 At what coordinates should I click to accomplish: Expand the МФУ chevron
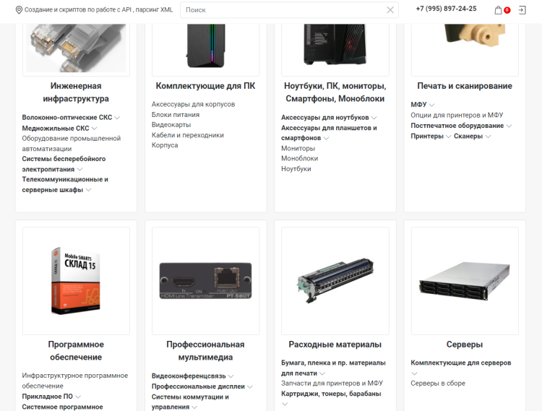tap(431, 105)
